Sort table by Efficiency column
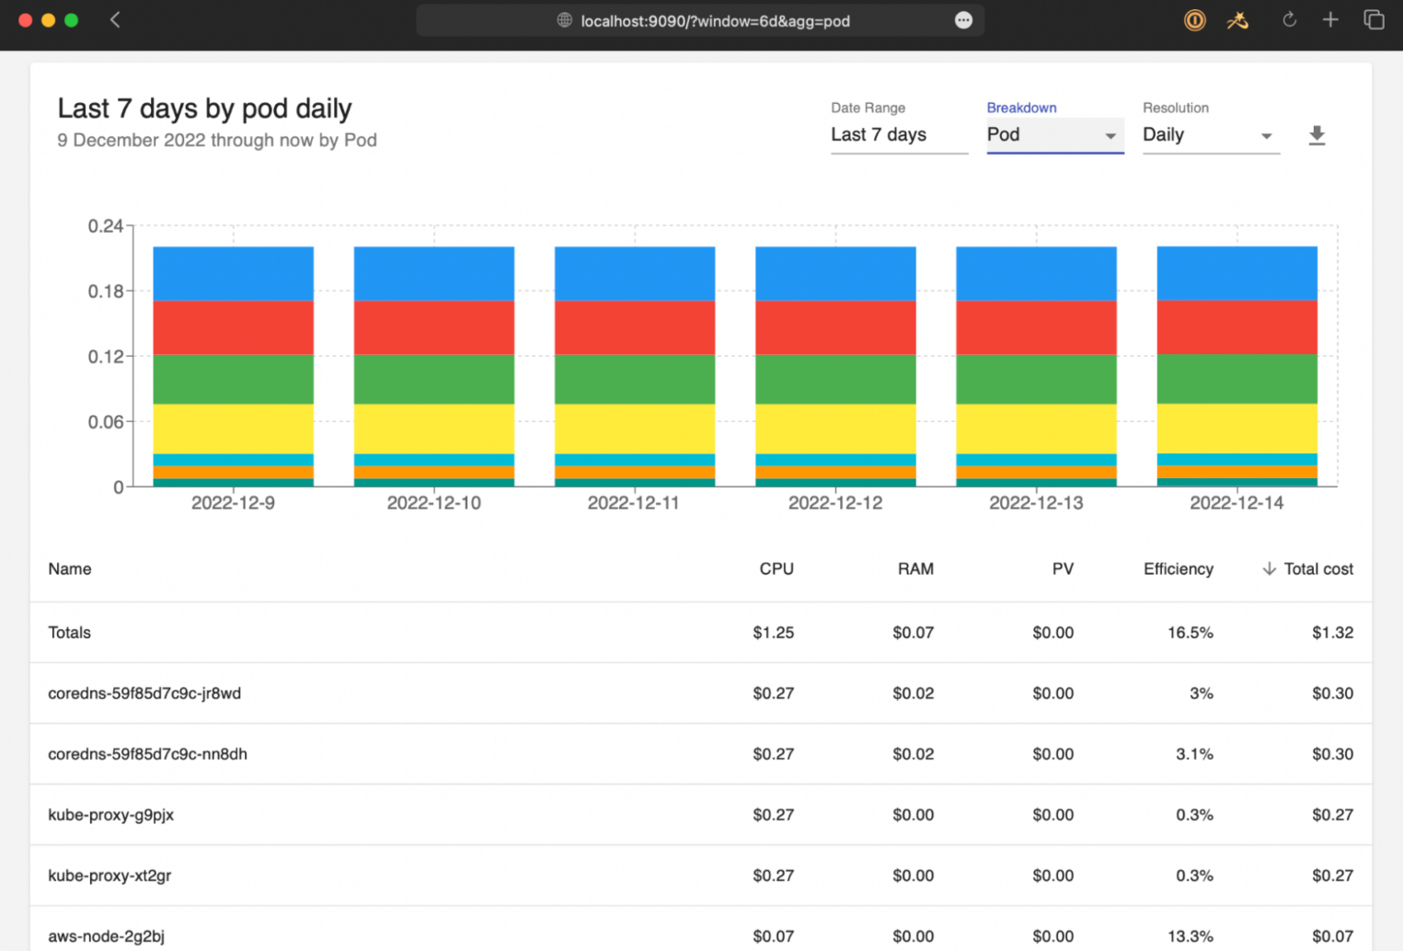 [x=1179, y=568]
